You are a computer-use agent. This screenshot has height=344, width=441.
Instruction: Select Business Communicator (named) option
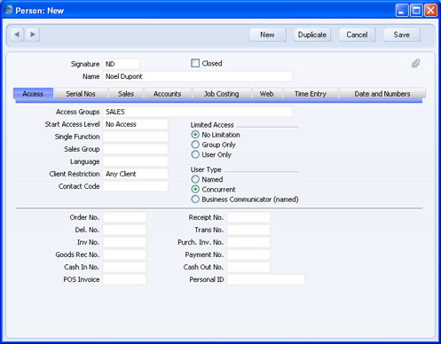click(x=195, y=199)
